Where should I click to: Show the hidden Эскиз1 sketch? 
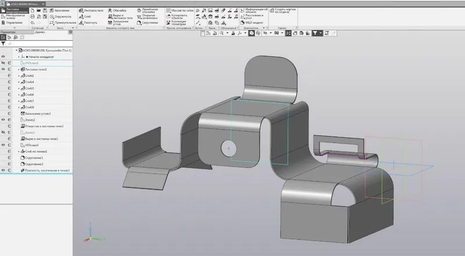tap(3, 63)
